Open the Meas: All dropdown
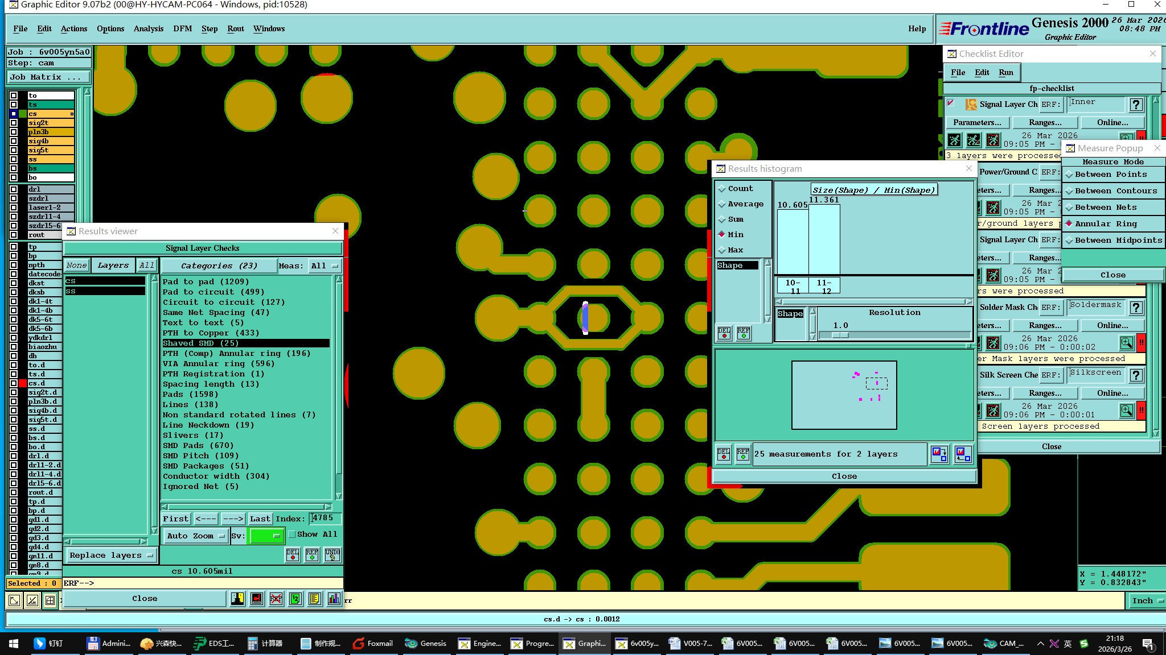The height and width of the screenshot is (655, 1166). (325, 266)
